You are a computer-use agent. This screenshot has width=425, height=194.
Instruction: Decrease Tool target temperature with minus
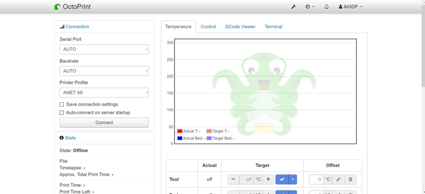pos(233,179)
